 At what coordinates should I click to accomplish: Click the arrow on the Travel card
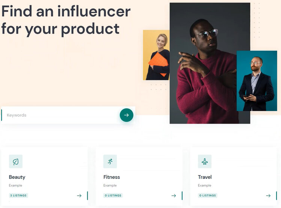click(268, 196)
